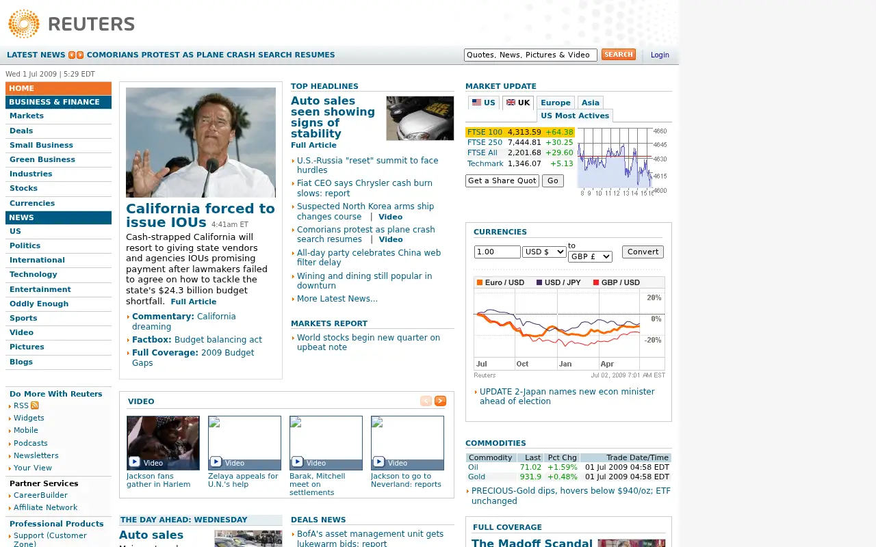Focus the Quotes, News, Pictures search field

pos(530,55)
